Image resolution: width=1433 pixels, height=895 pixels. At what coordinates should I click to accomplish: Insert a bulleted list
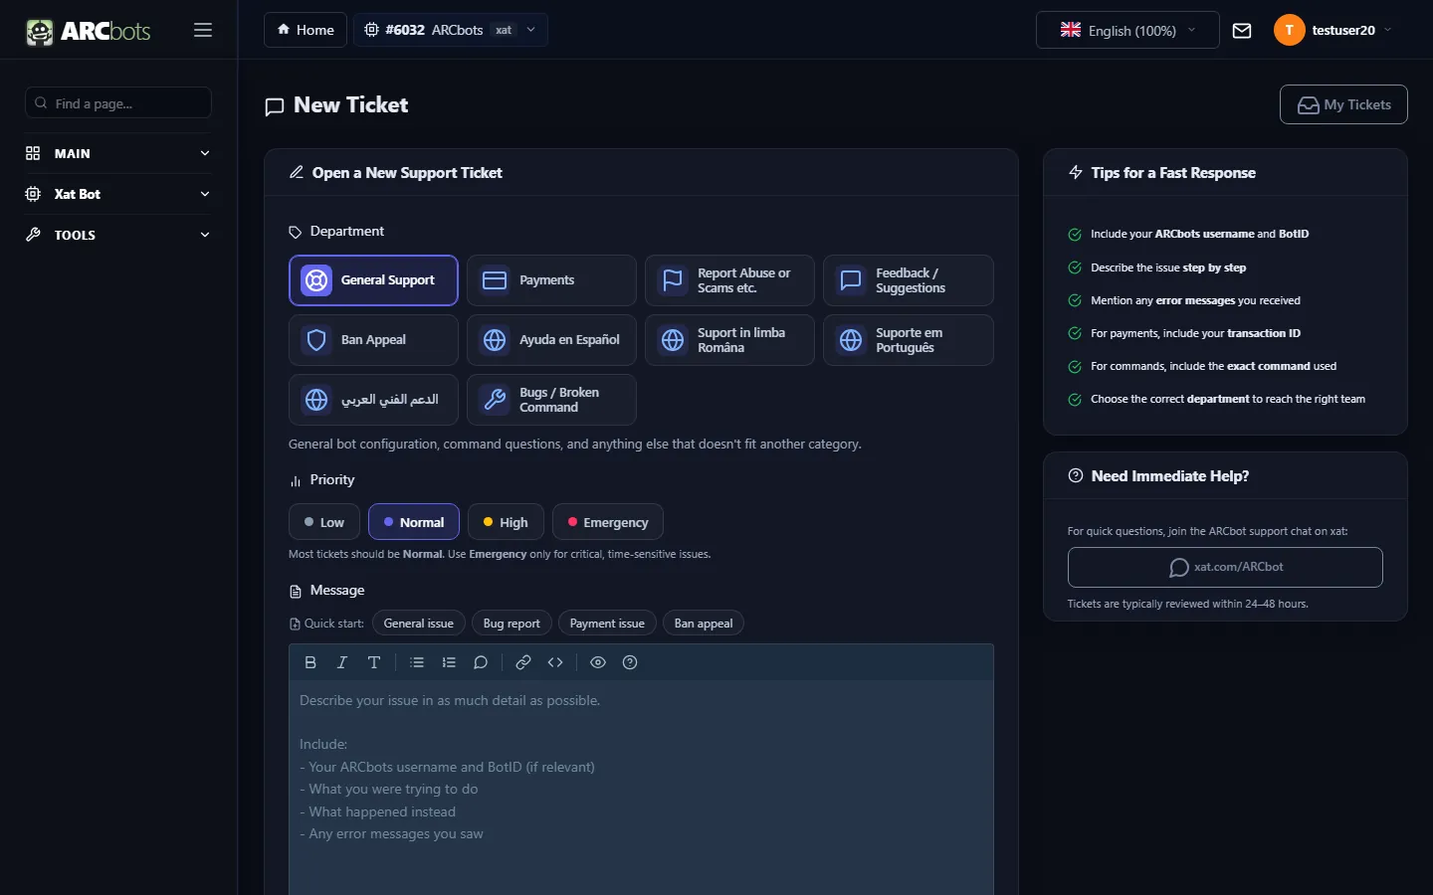click(x=417, y=662)
